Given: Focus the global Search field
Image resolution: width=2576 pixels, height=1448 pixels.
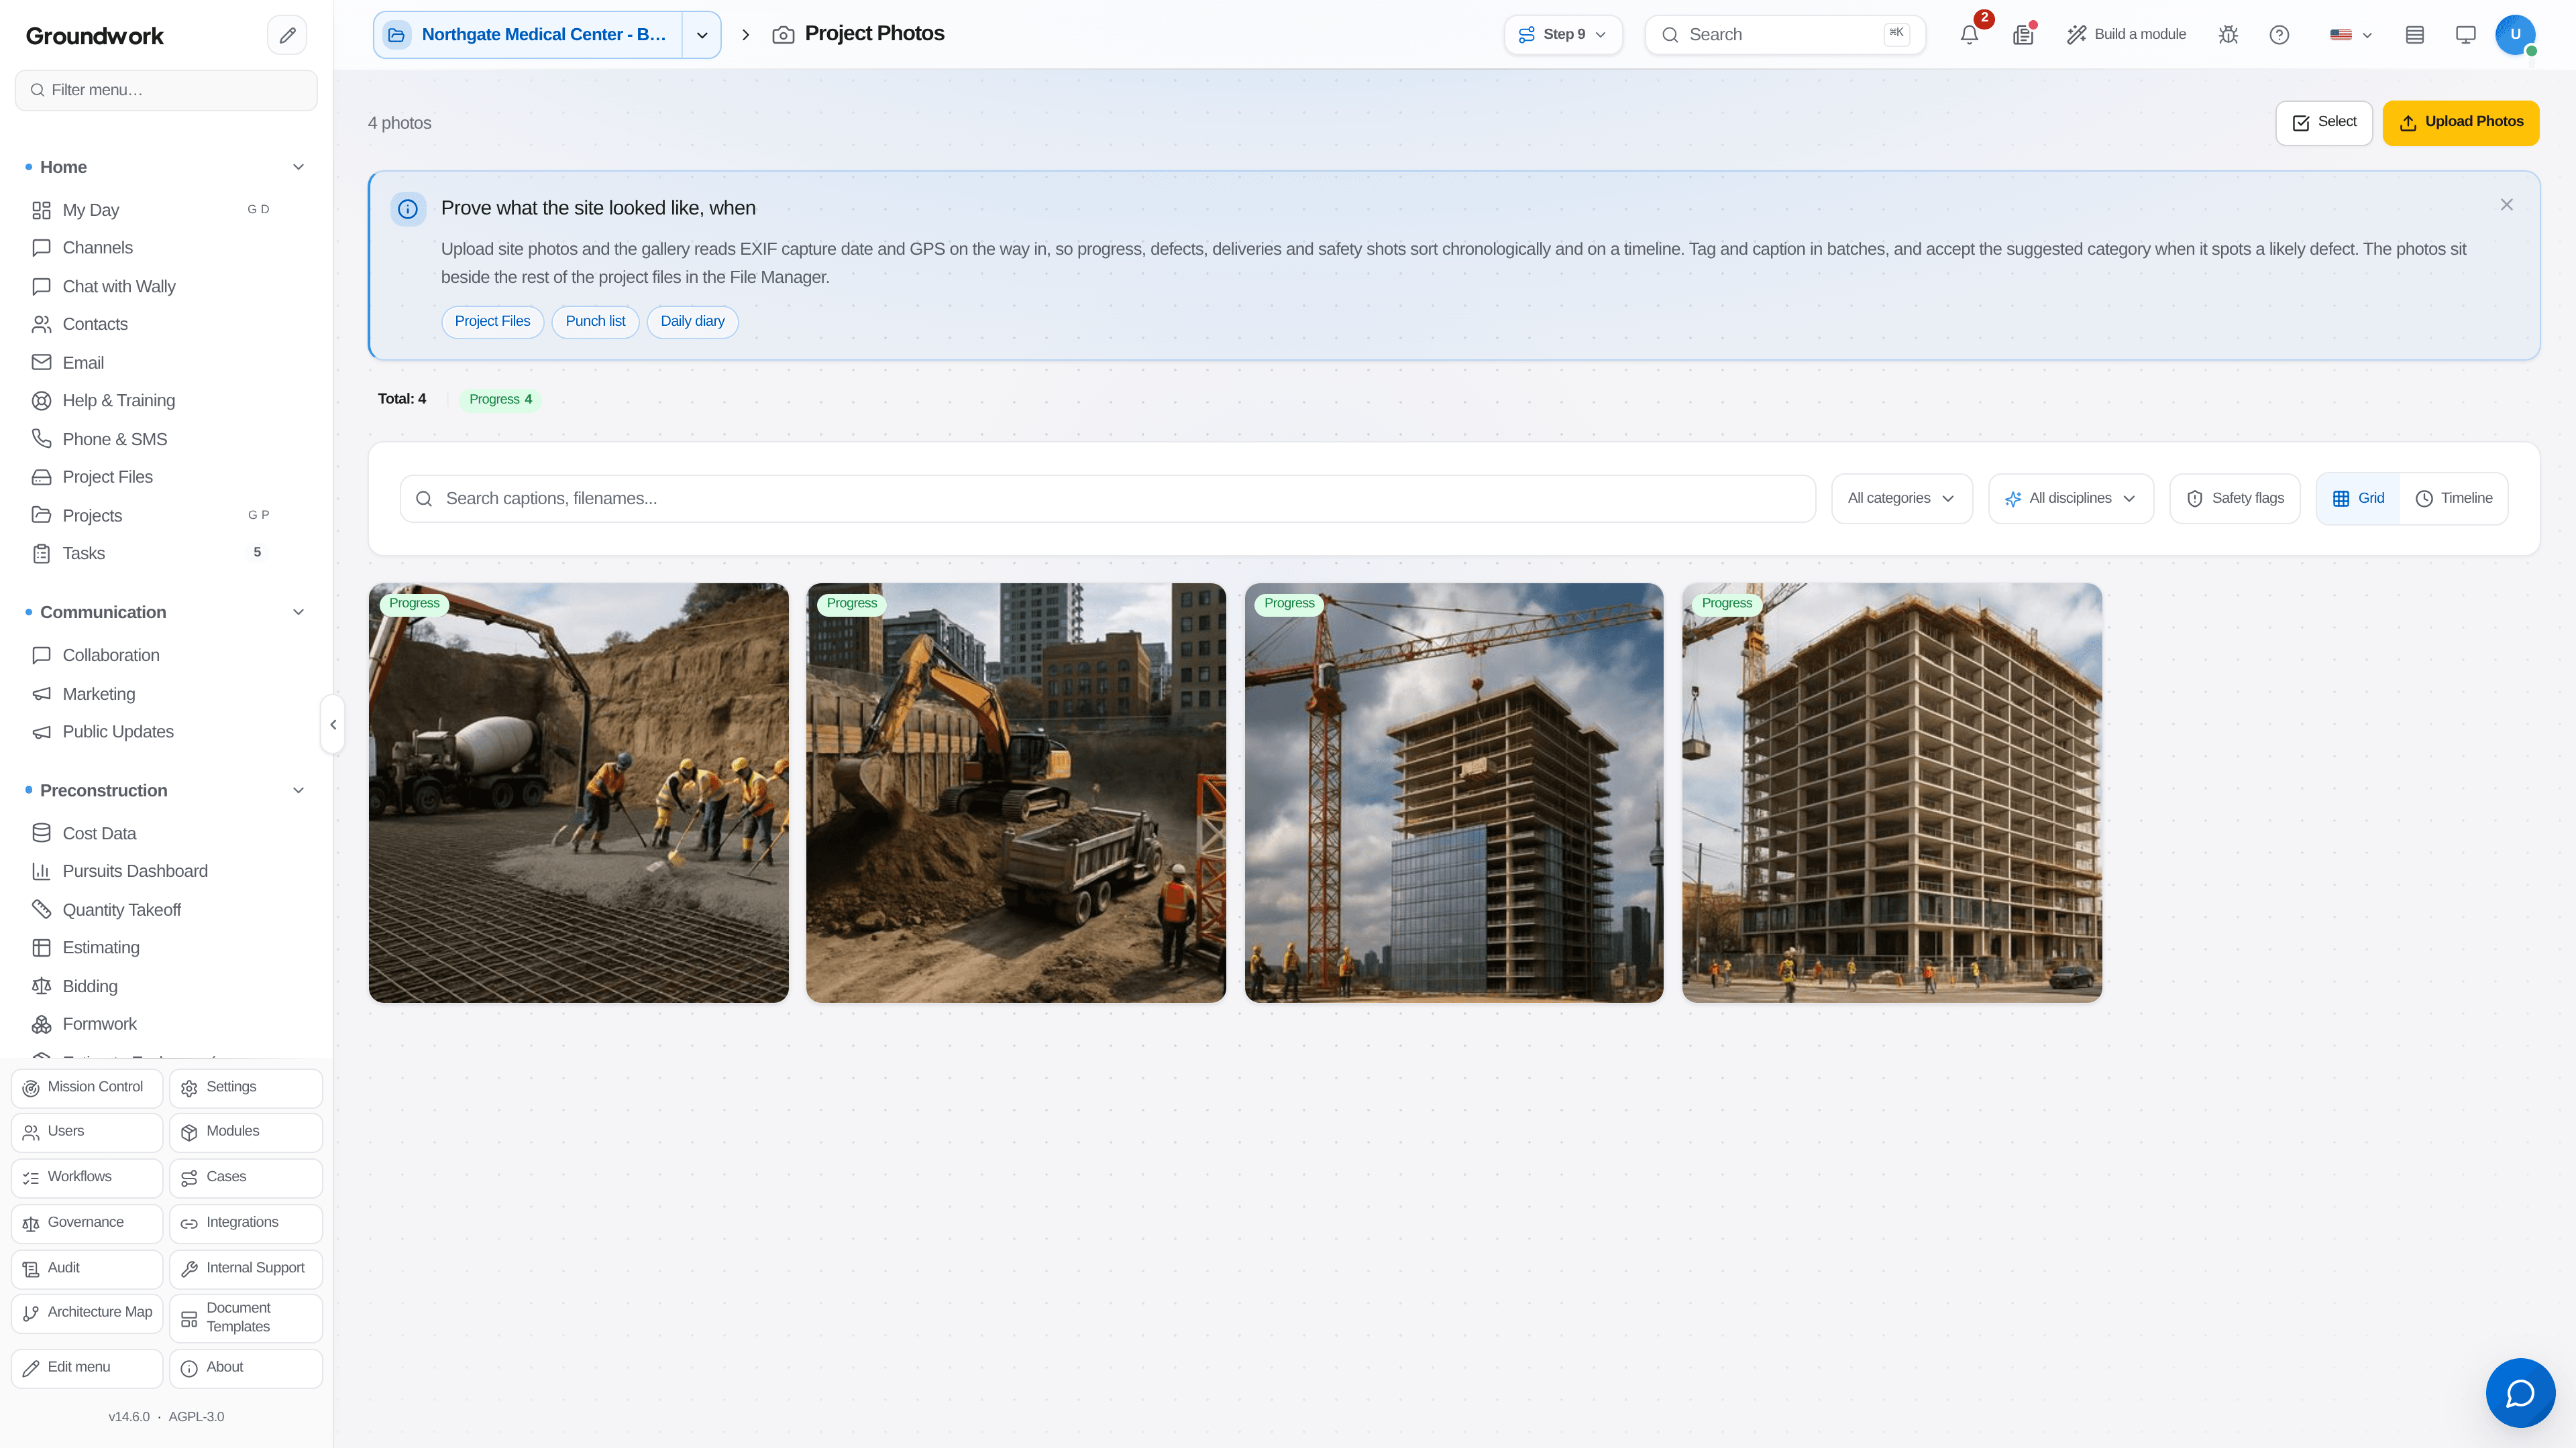Looking at the screenshot, I should coord(1785,35).
